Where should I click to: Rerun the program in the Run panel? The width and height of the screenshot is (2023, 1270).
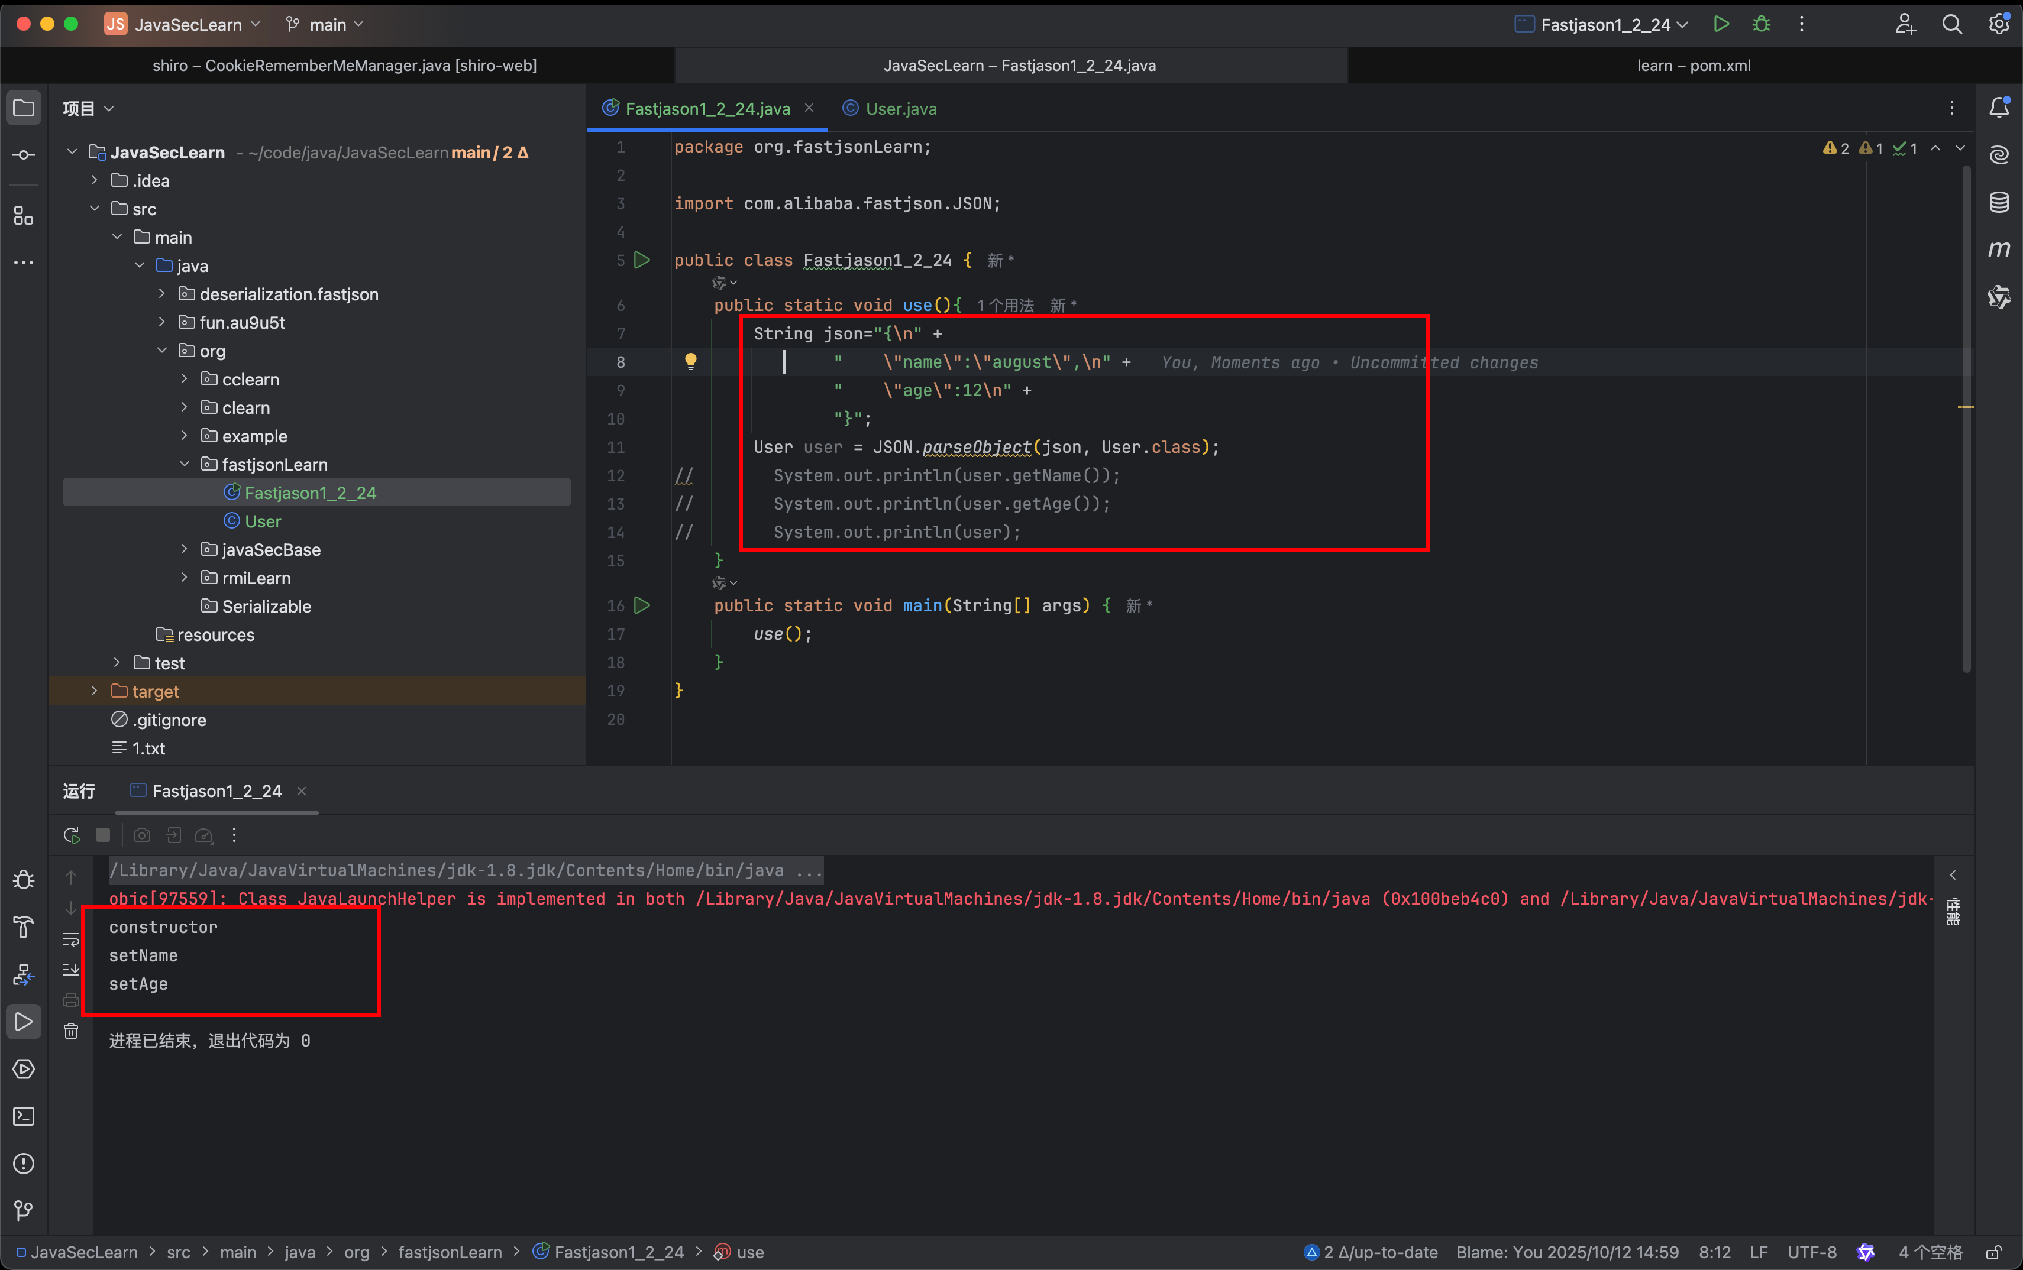(x=72, y=835)
